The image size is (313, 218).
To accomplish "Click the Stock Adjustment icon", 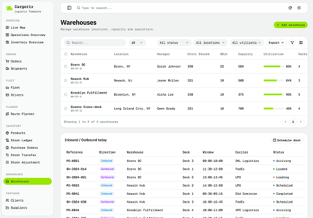I will tap(7, 162).
